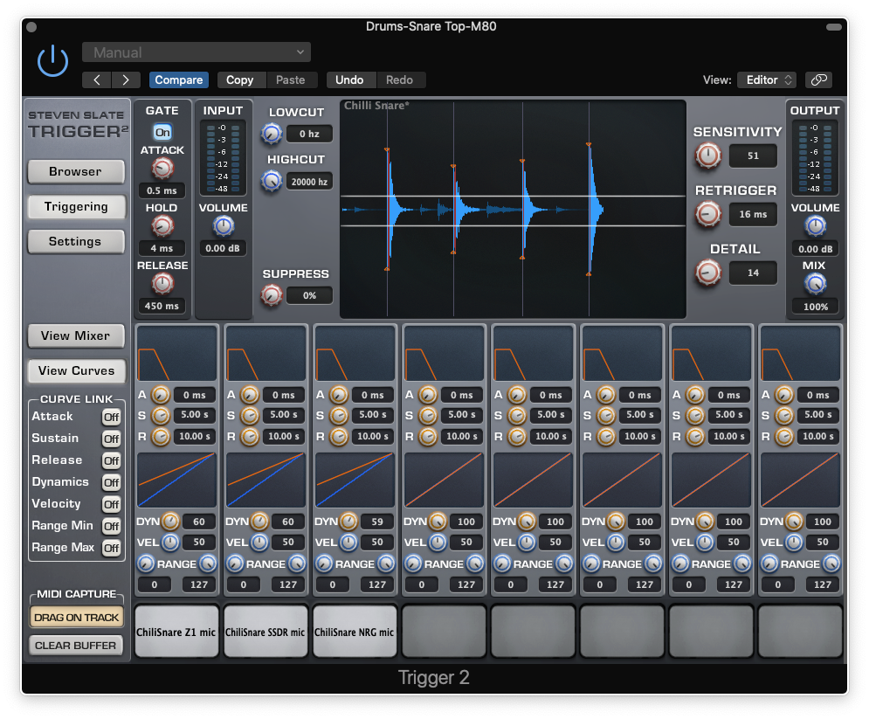
Task: Click the previous preset arrow
Action: 96,80
